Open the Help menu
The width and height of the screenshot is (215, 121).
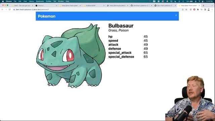tap(67, 1)
